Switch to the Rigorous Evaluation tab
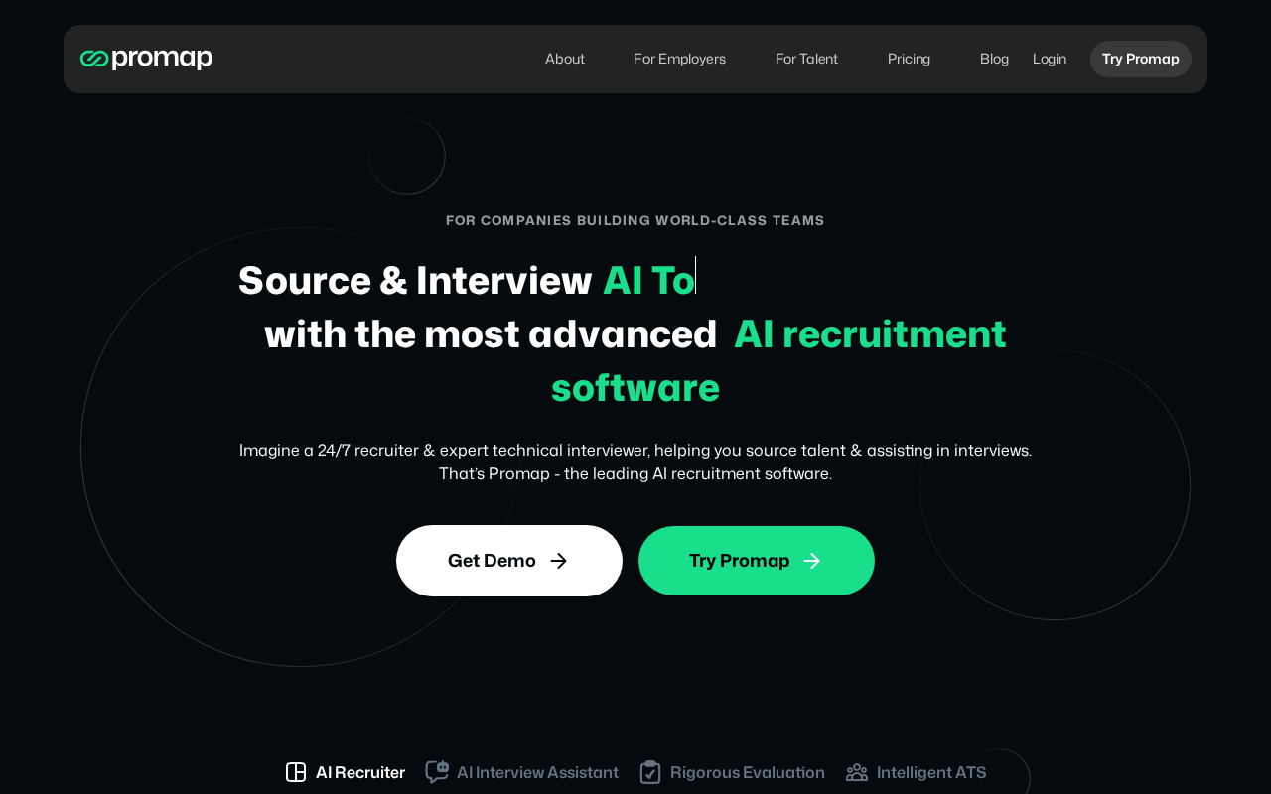This screenshot has height=794, width=1271. pos(733,772)
